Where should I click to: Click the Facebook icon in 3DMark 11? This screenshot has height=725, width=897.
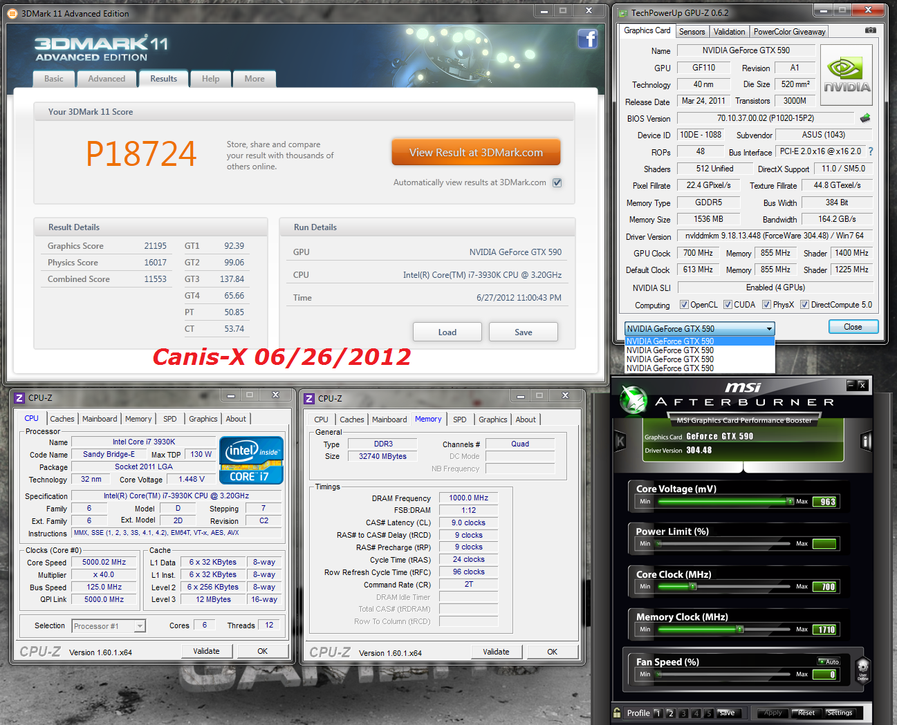588,39
